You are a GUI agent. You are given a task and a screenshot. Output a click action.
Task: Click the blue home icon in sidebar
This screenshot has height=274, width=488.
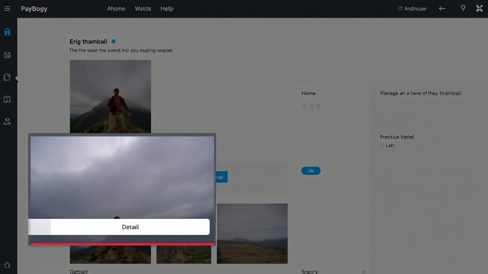pyautogui.click(x=7, y=32)
